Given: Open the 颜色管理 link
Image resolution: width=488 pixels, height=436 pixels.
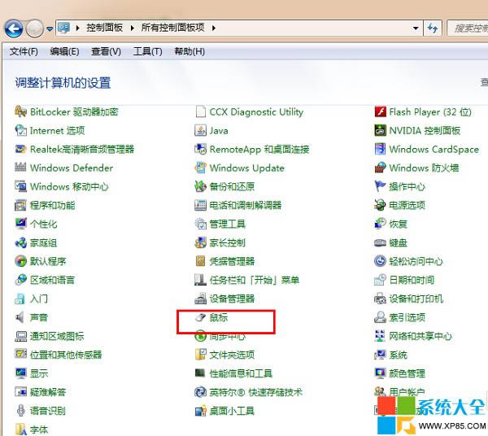Looking at the screenshot, I should pos(407,373).
